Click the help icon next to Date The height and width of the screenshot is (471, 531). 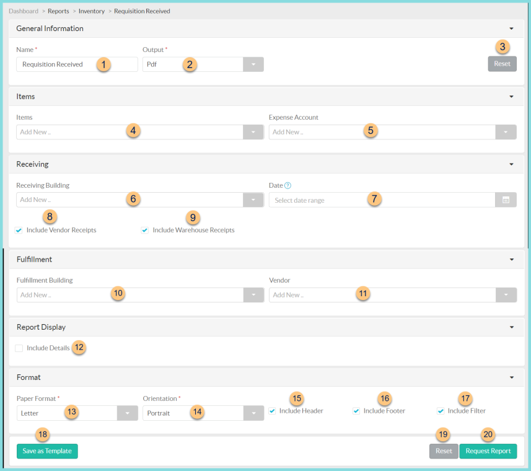(288, 185)
